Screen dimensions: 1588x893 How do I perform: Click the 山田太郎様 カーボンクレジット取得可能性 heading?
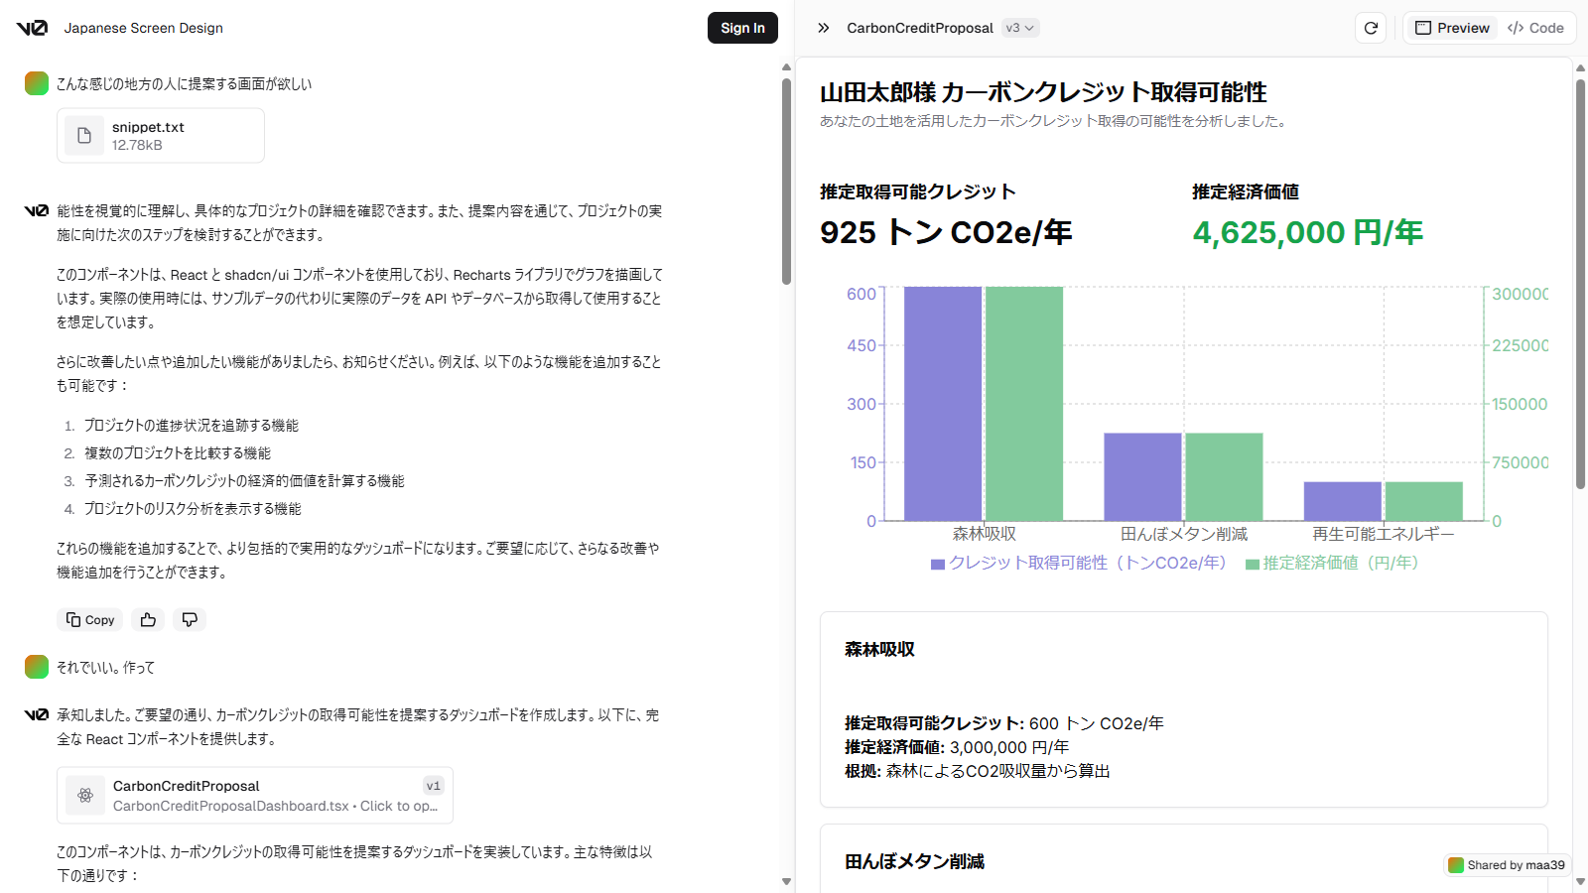point(1043,92)
